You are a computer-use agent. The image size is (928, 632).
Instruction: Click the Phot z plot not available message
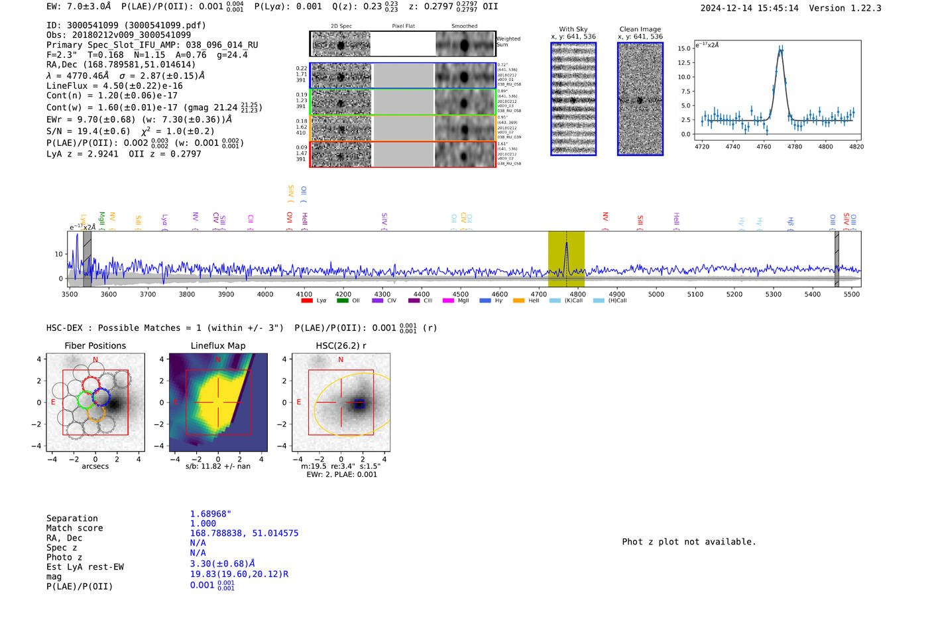pos(689,542)
